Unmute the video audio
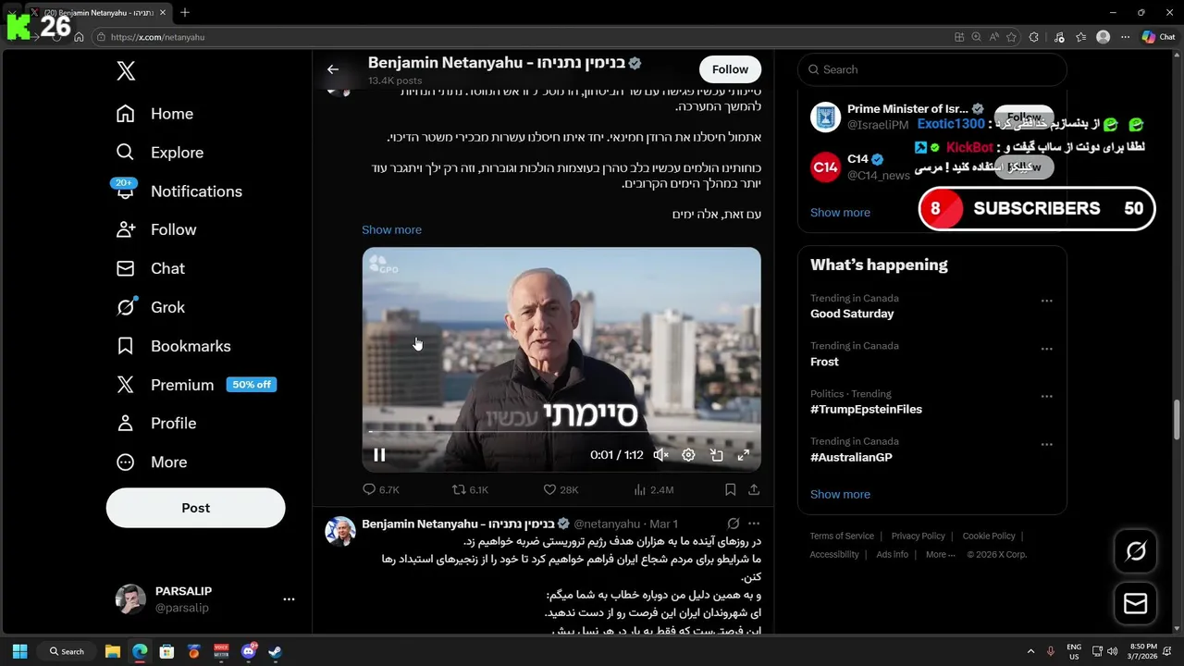The image size is (1184, 666). pos(660,455)
